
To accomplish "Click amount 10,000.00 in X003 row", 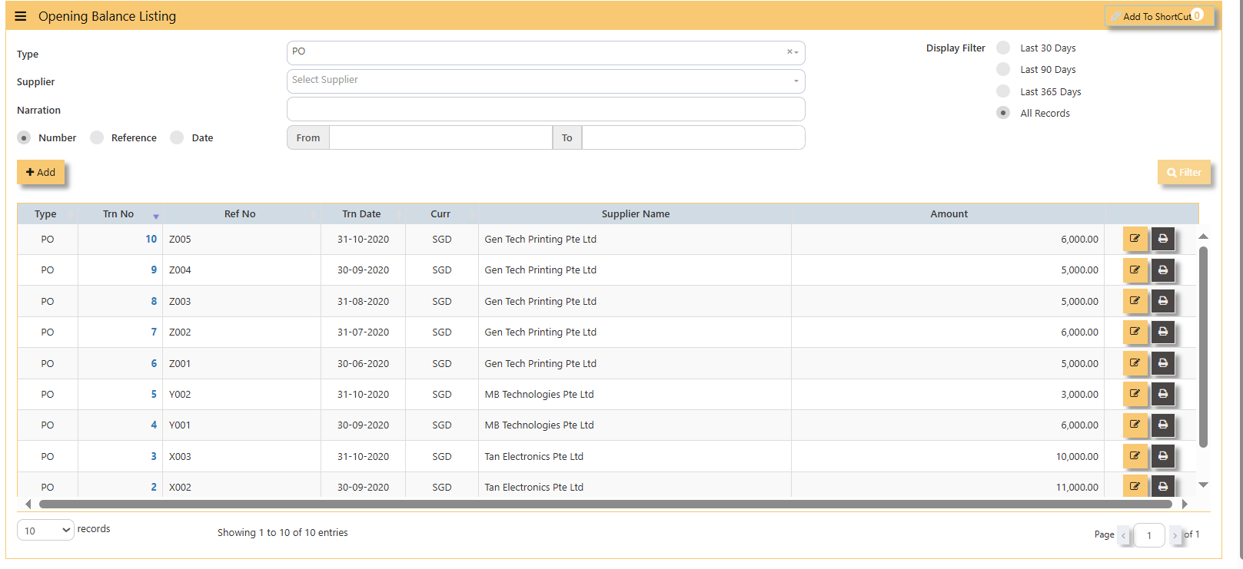I will pyautogui.click(x=1077, y=456).
